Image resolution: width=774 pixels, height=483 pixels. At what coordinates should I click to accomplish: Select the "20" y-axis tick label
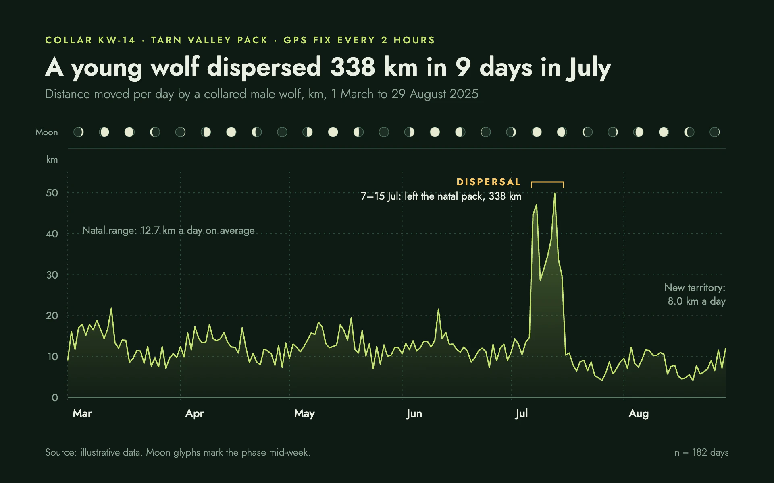pos(52,316)
